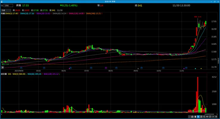
Task: Zoom in with the plus icon
Action: tap(216, 117)
